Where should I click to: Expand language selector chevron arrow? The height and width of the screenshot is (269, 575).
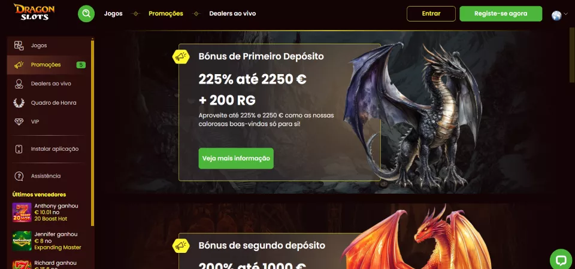pyautogui.click(x=565, y=14)
